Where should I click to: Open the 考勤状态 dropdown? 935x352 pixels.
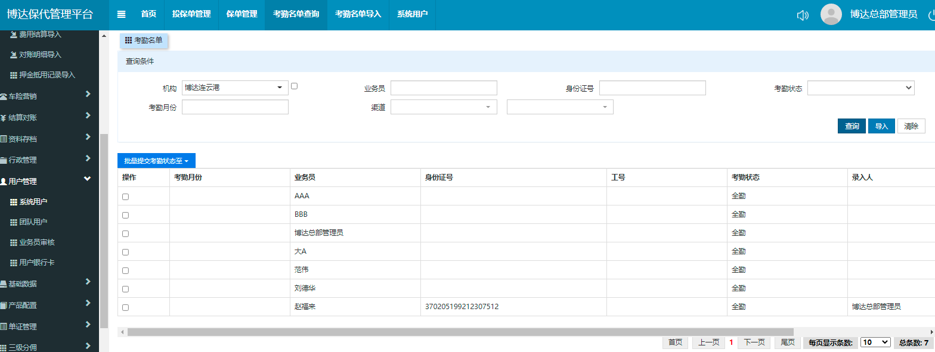click(x=860, y=88)
